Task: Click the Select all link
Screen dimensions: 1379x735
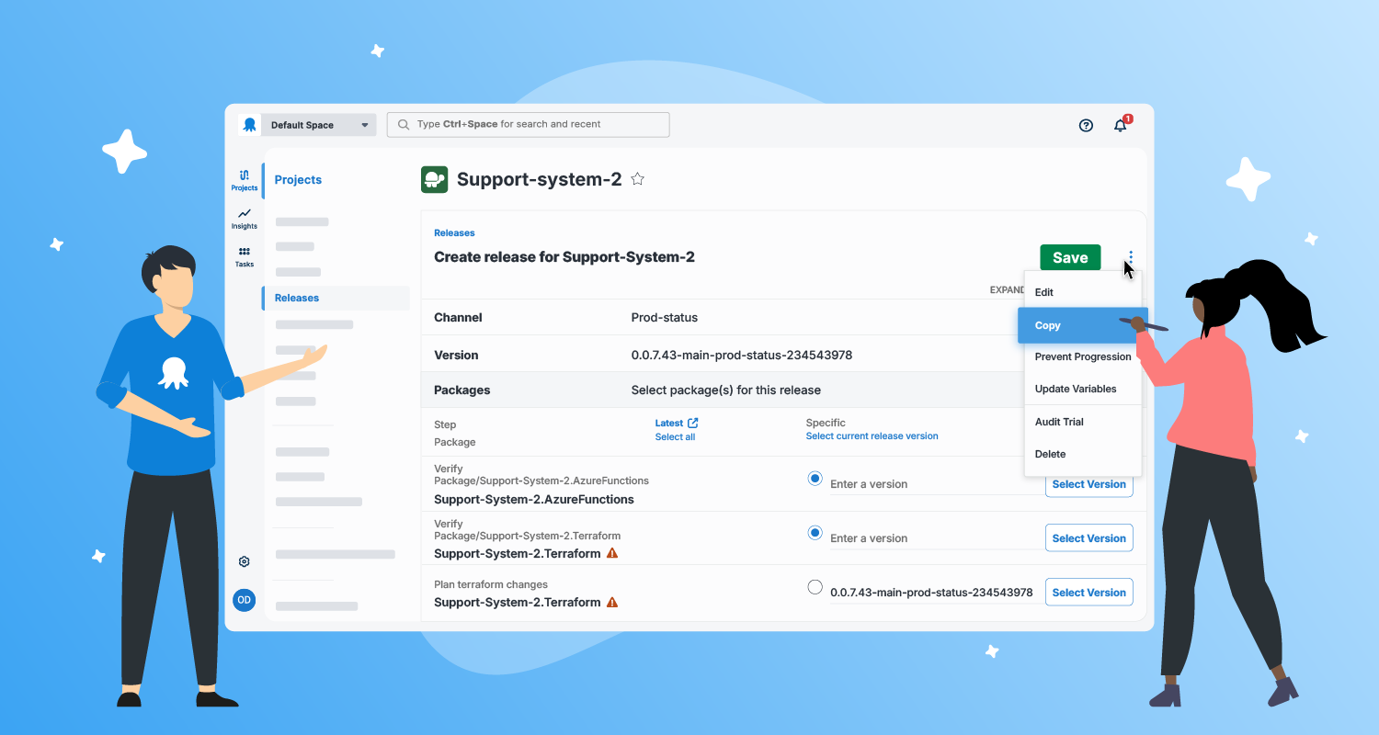Action: [x=675, y=437]
